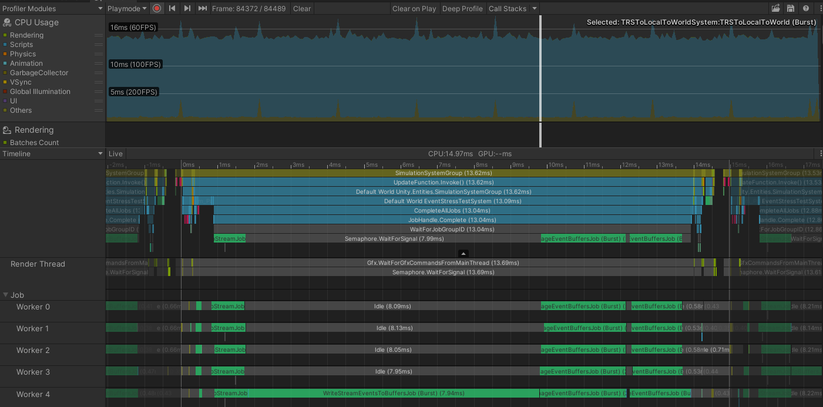This screenshot has height=407, width=823.
Task: Switch the Timeline view dropdown
Action: coord(52,153)
